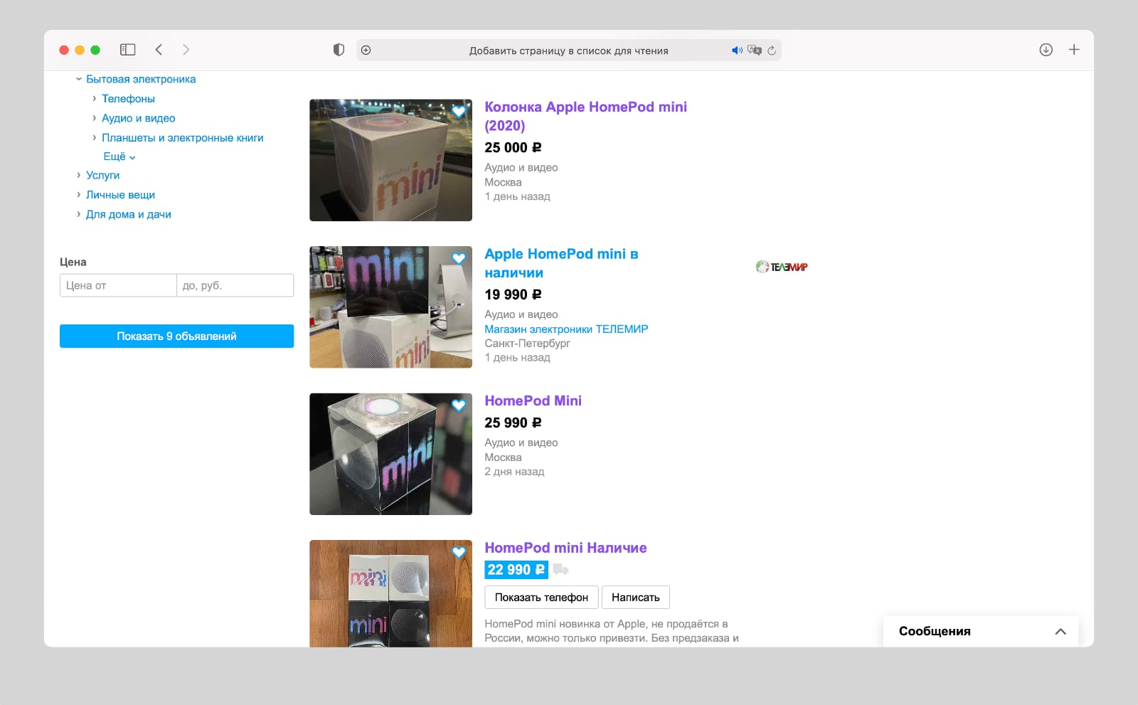This screenshot has width=1138, height=705.
Task: Open the Телефоны category link
Action: (128, 99)
